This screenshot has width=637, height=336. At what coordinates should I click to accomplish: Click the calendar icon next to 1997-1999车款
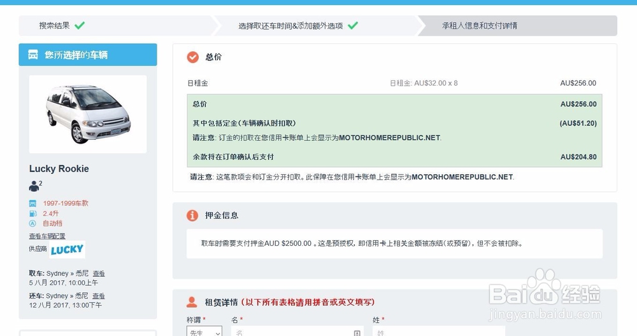[x=32, y=203]
